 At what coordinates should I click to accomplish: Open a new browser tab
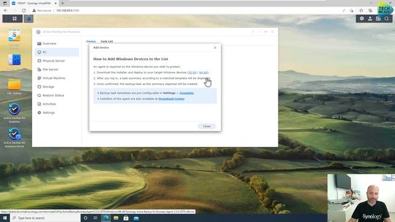point(62,3)
